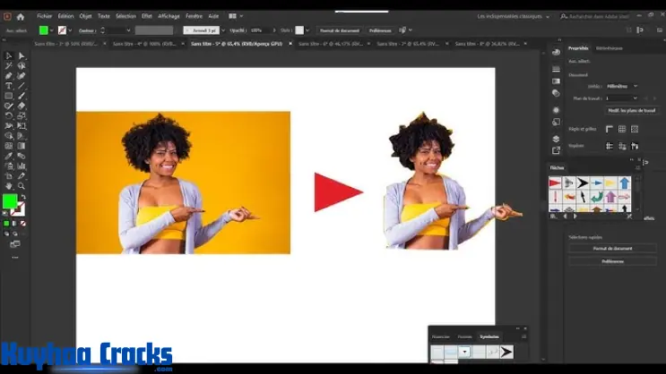Toggle the transparency grid icon
666x374 pixels.
635,129
